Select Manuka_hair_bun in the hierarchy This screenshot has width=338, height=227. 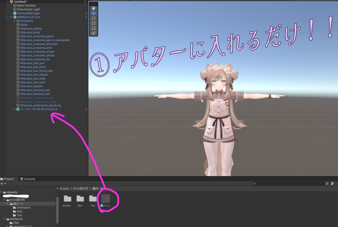(33, 63)
